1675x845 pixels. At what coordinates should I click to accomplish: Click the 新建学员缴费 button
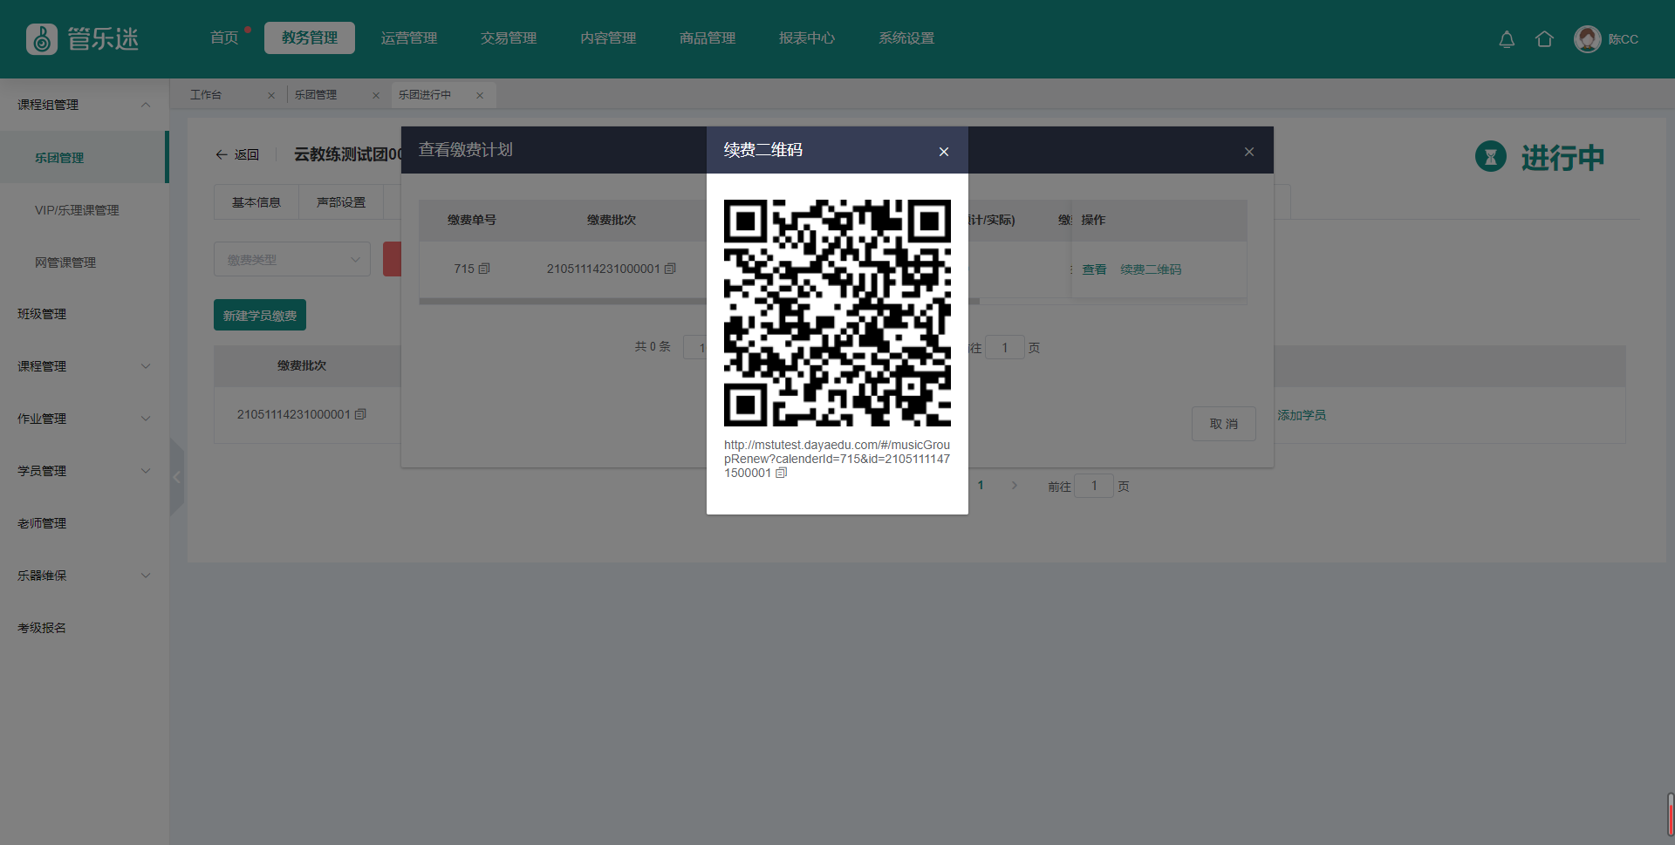[x=260, y=316]
